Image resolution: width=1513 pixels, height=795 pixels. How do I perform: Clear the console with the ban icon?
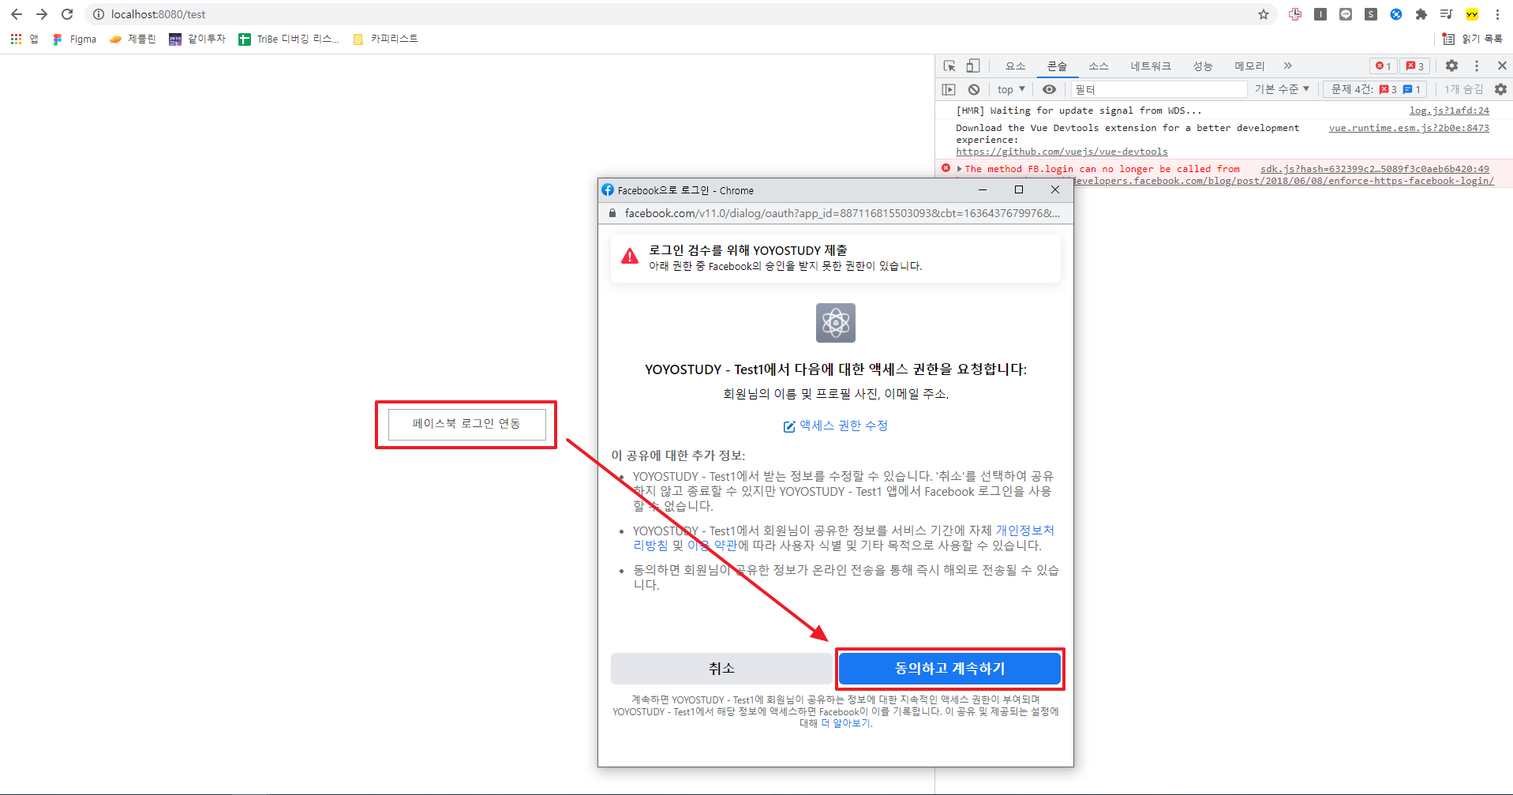(974, 89)
